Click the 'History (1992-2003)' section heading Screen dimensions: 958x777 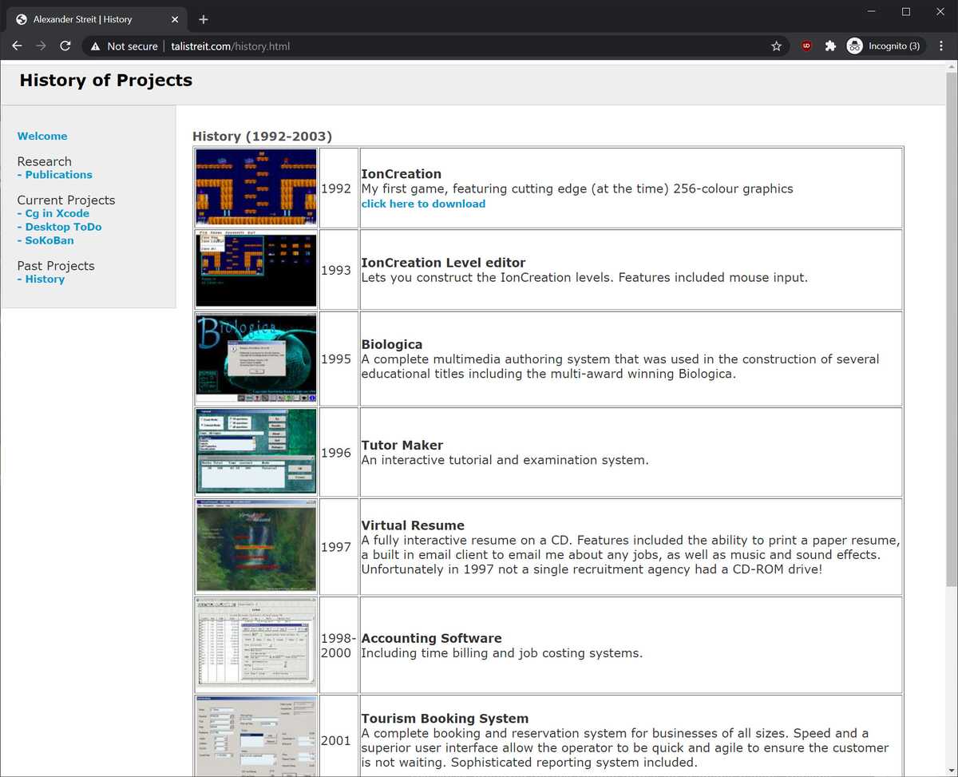coord(262,137)
